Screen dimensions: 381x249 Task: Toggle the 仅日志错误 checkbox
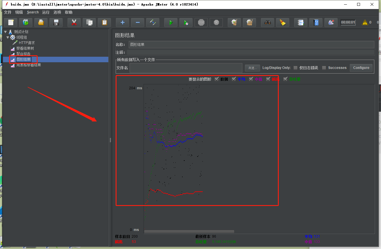[x=296, y=68]
